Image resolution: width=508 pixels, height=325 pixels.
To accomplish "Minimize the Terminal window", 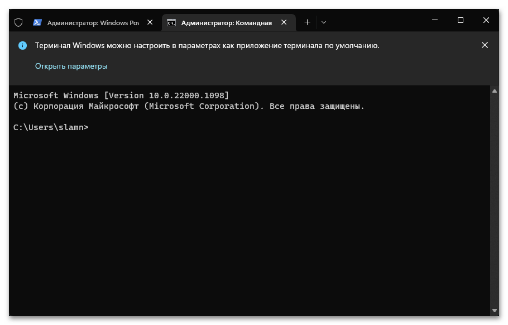I will (x=435, y=20).
